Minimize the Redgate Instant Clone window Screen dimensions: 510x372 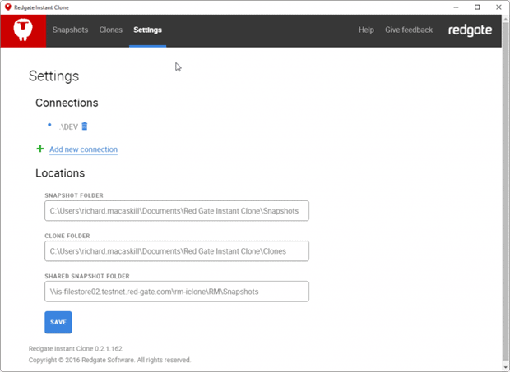point(456,7)
